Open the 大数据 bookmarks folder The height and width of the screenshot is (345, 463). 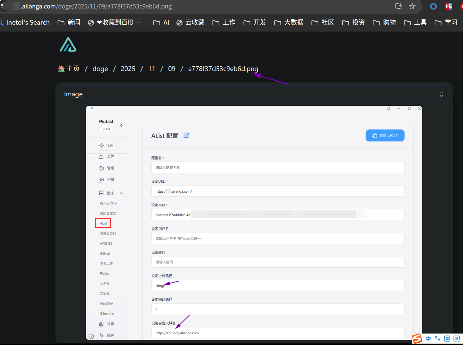pos(289,23)
